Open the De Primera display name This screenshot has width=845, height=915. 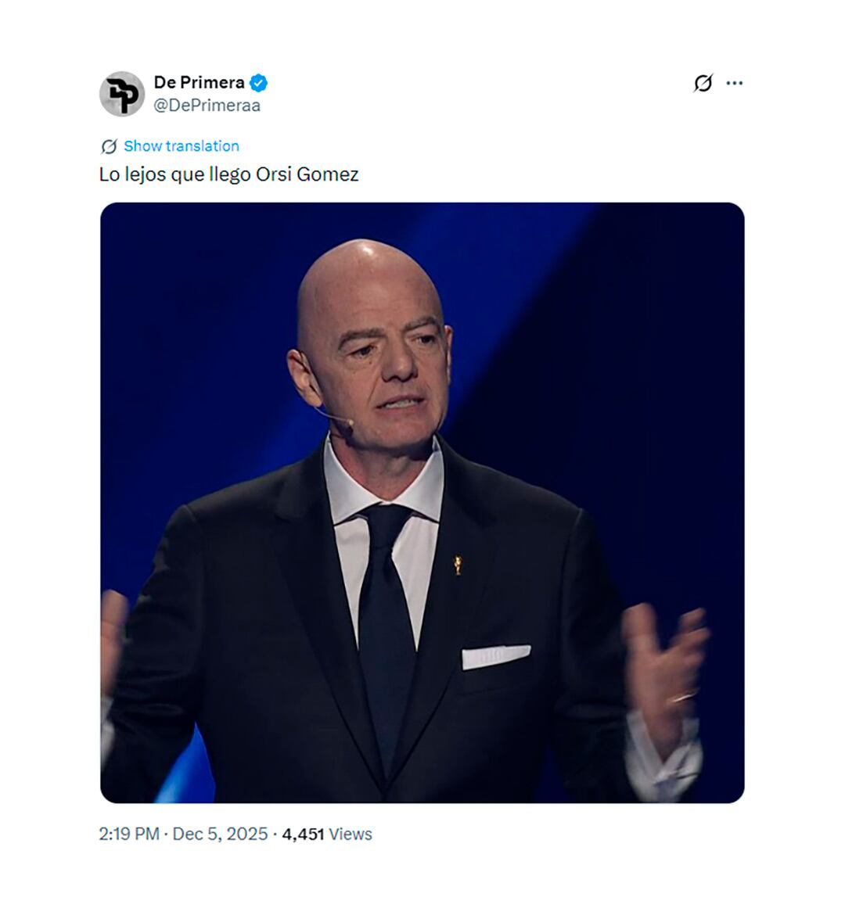199,82
